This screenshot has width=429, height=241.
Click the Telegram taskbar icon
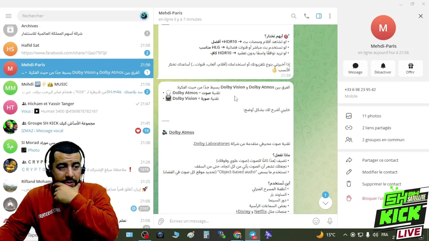click(253, 235)
